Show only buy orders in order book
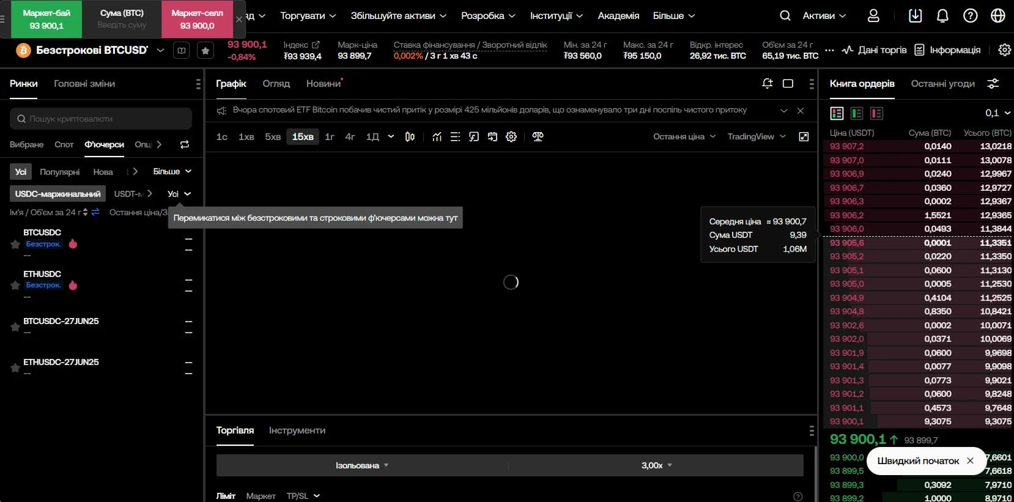 (x=857, y=113)
